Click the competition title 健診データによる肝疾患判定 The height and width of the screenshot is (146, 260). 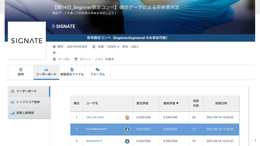(x=149, y=7)
